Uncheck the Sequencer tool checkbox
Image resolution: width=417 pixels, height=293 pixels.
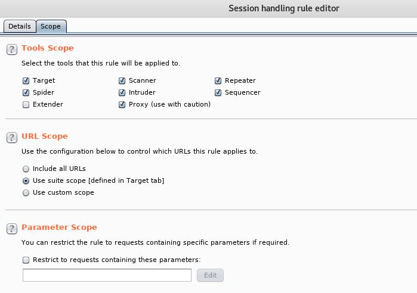(218, 92)
